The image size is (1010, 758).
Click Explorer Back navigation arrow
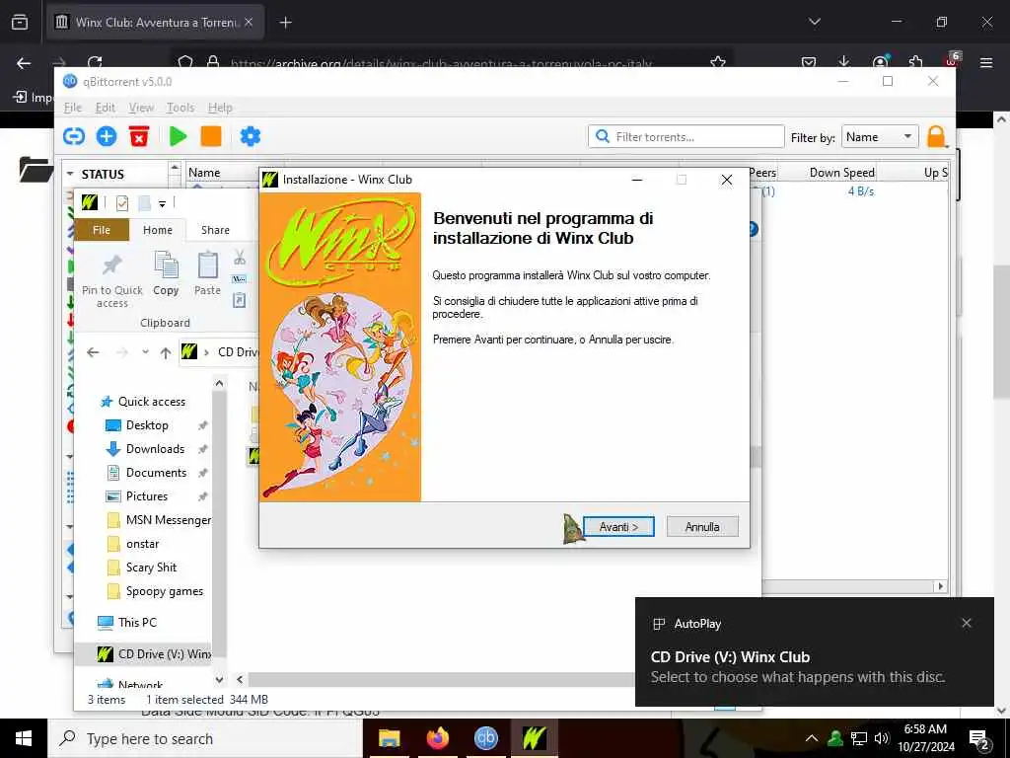[93, 352]
